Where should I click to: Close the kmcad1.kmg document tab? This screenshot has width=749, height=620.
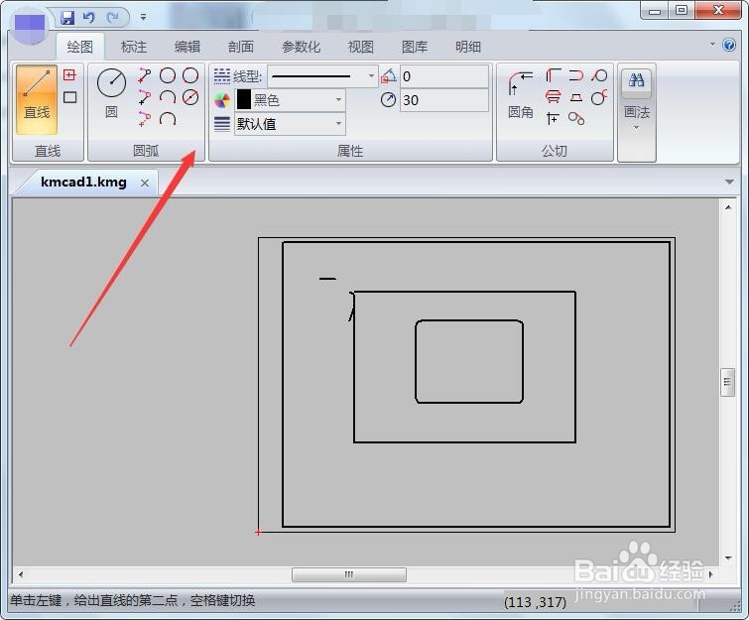[145, 183]
